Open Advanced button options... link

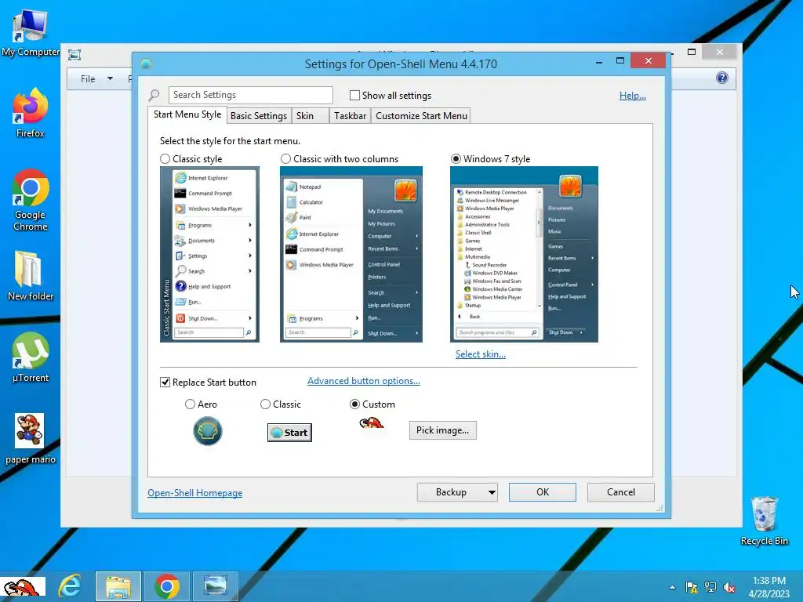364,381
